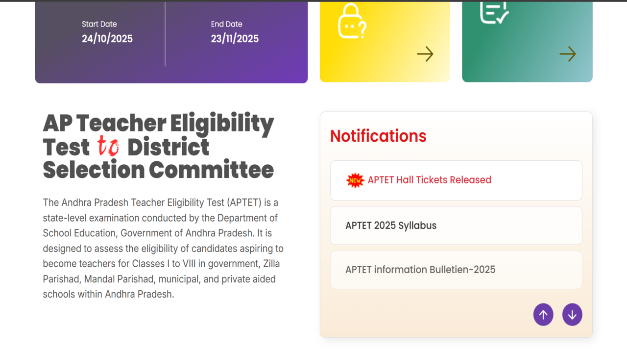Click the Start Date 24/10/2025 value
Viewport: 627px width, 353px height.
tap(107, 39)
